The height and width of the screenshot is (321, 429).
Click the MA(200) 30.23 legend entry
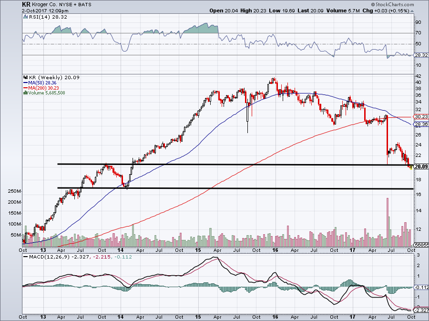tap(41, 88)
